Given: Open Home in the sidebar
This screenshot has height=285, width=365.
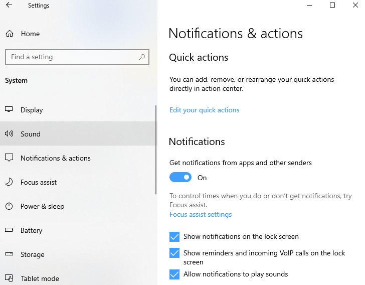Looking at the screenshot, I should click(x=78, y=34).
